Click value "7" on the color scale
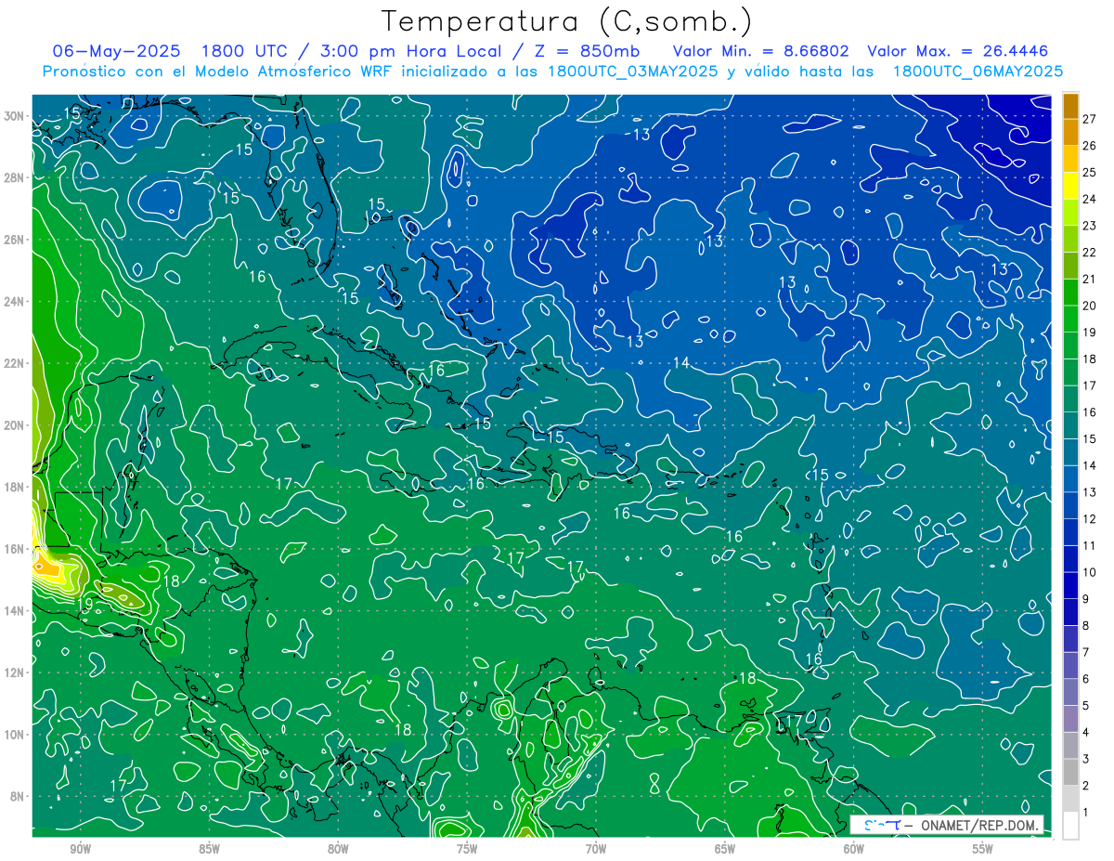The height and width of the screenshot is (861, 1114). click(1086, 652)
